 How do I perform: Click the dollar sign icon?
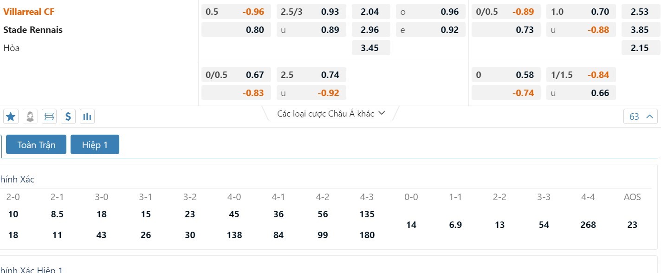pos(68,117)
